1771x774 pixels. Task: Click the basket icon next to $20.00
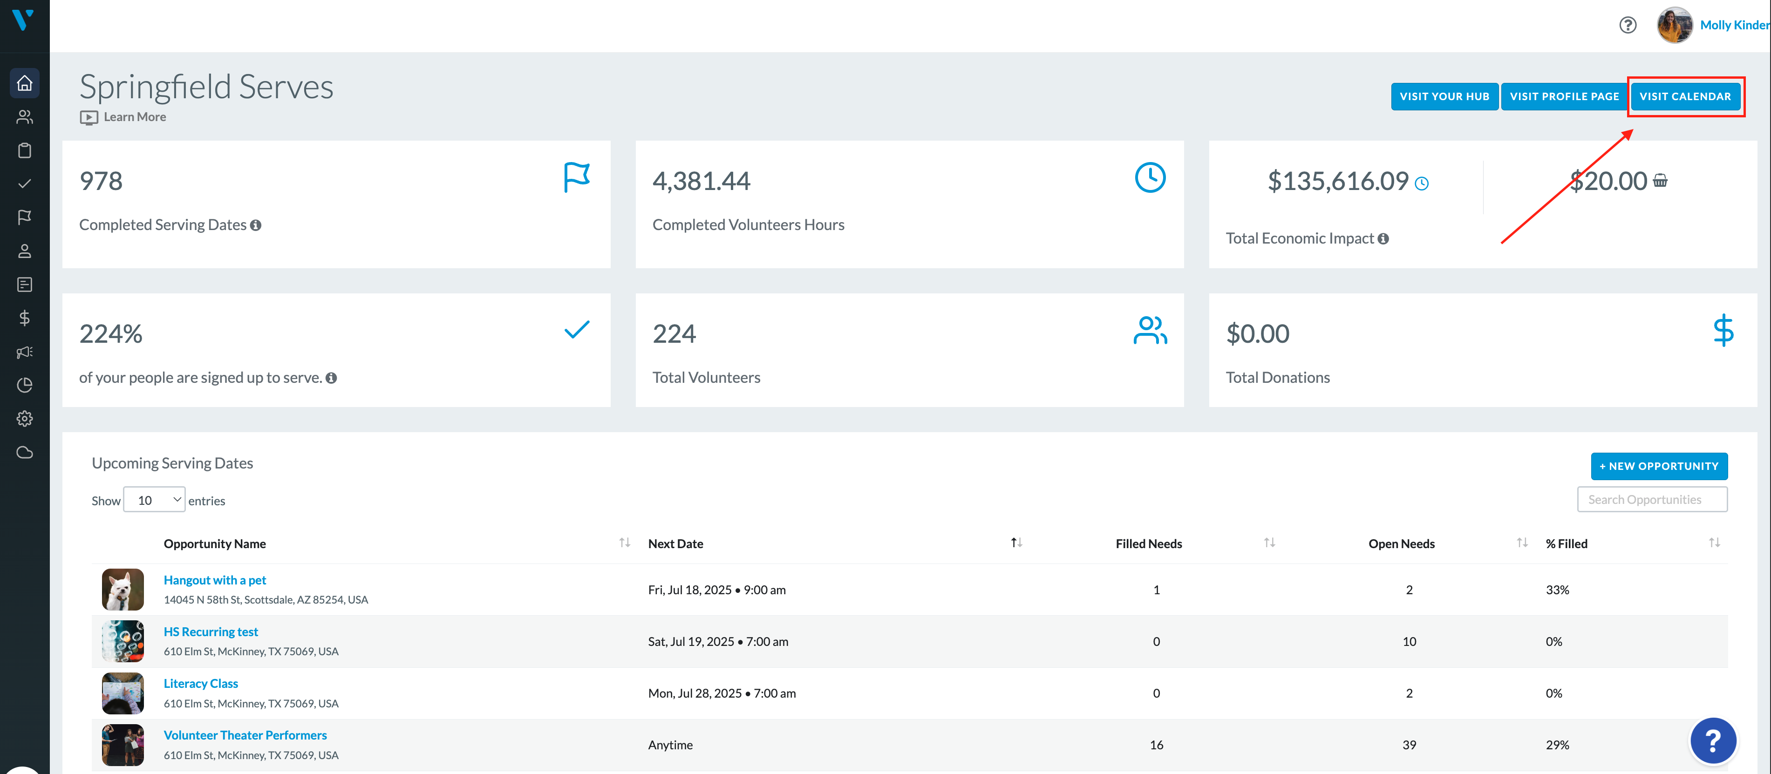coord(1660,181)
